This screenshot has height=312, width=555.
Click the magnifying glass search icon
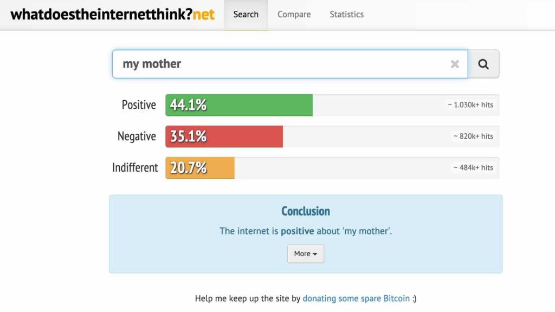(483, 64)
